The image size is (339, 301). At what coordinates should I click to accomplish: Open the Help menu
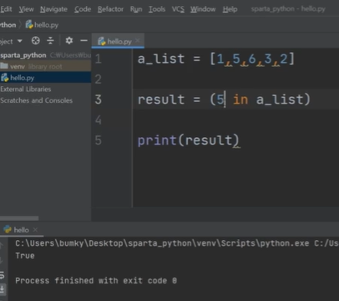230,9
